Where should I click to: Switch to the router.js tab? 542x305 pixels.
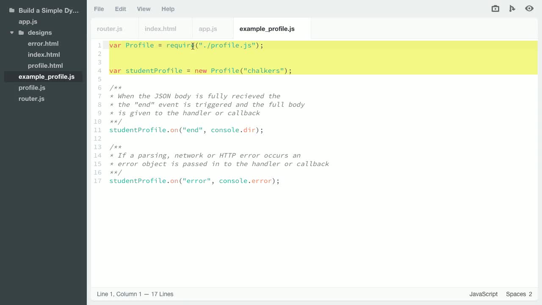110,29
